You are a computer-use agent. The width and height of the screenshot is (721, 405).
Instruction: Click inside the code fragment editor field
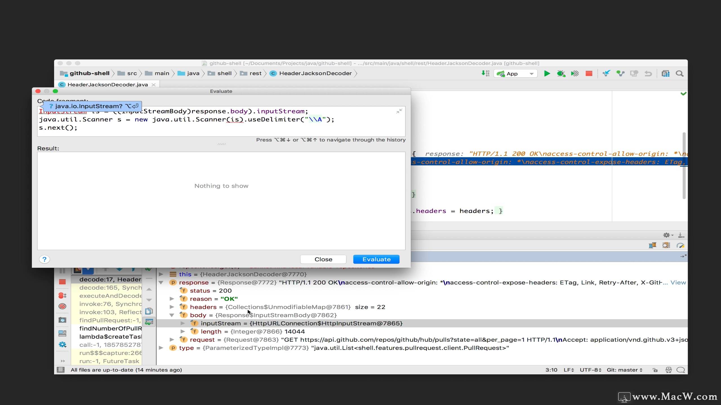221,121
